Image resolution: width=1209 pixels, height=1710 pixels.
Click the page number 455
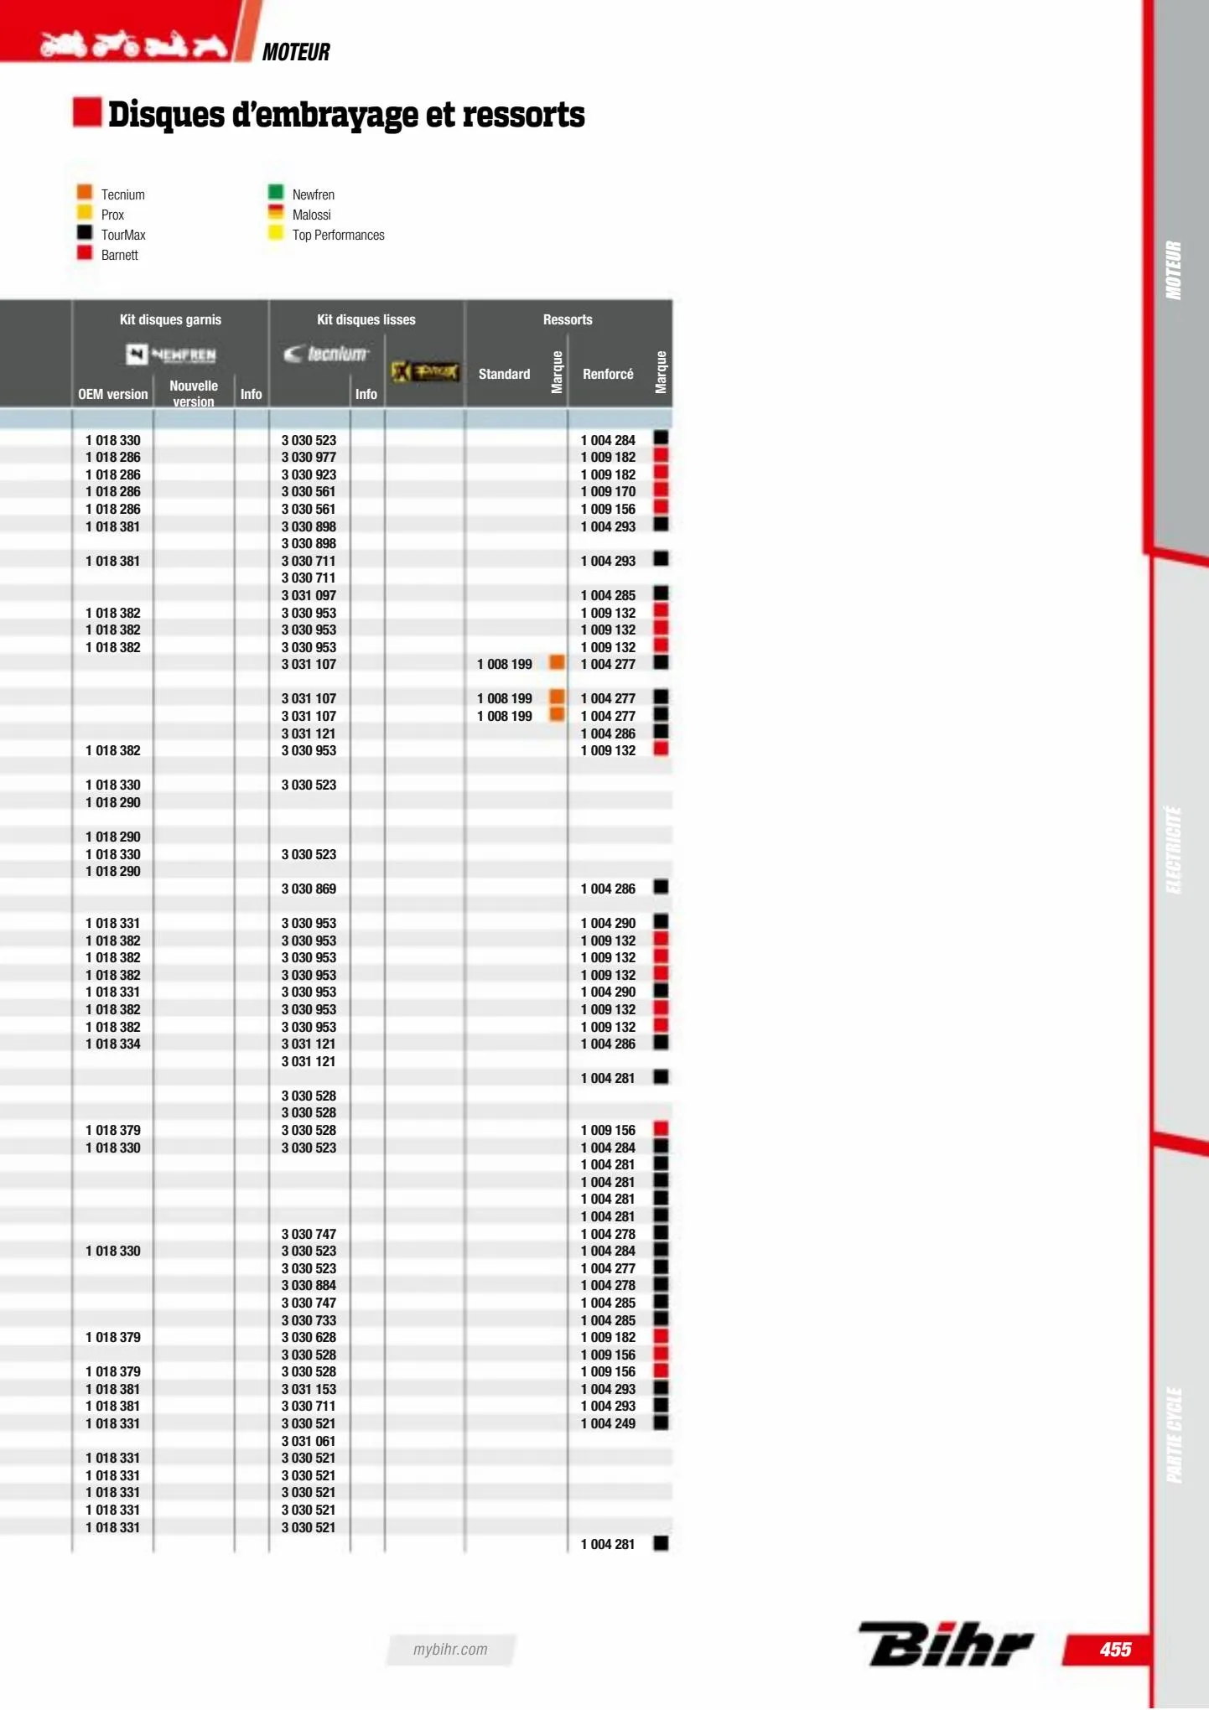pyautogui.click(x=1115, y=1650)
